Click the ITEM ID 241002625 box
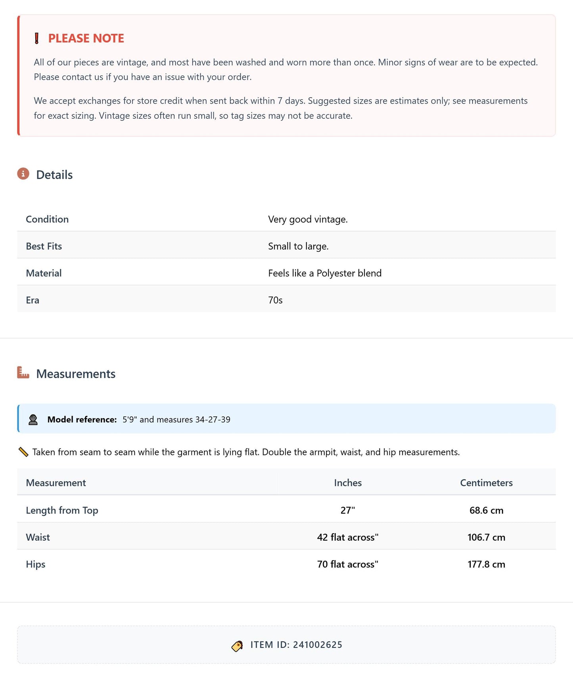Viewport: 573px width, 678px height. click(x=286, y=645)
